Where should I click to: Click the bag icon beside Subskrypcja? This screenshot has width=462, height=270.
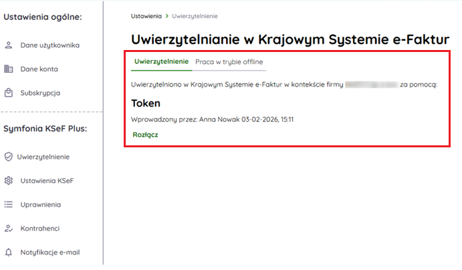tap(9, 93)
